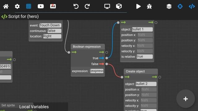The width and height of the screenshot is (198, 111).
Task: Open the event field Touch Down
Action: pos(50,25)
